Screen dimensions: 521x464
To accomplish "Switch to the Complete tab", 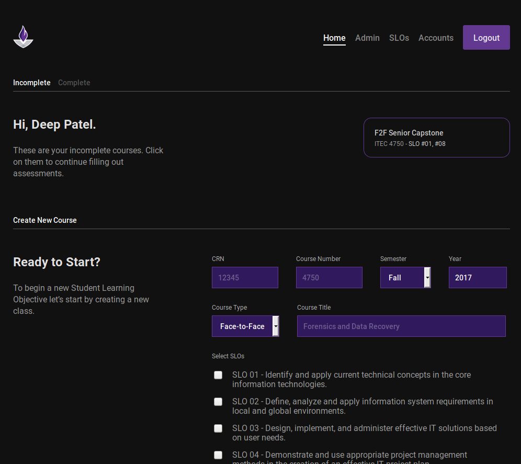I will click(74, 83).
